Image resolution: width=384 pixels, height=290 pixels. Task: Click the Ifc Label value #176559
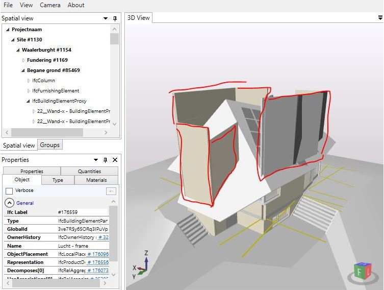click(68, 212)
